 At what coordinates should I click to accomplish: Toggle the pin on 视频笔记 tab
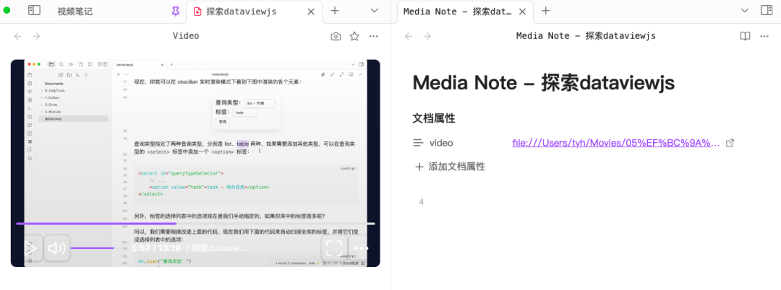(175, 11)
